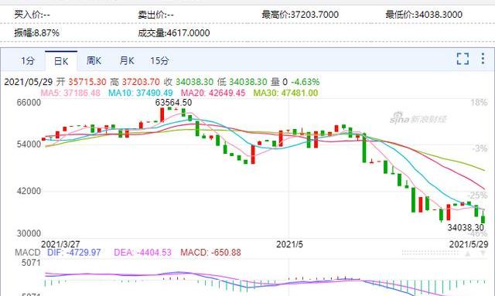495x296 pixels.
Task: Switch to 周K weekly chart tab
Action: pyautogui.click(x=94, y=60)
